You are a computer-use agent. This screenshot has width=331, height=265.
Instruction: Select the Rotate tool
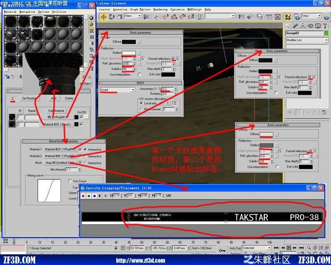click(x=112, y=17)
